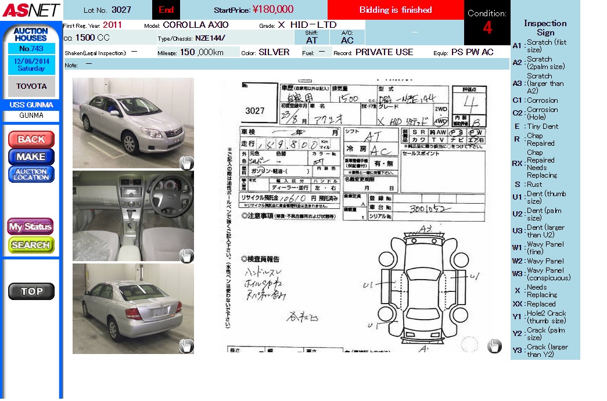Screen dimensions: 607x401
Task: Open My Status page
Action: [31, 227]
